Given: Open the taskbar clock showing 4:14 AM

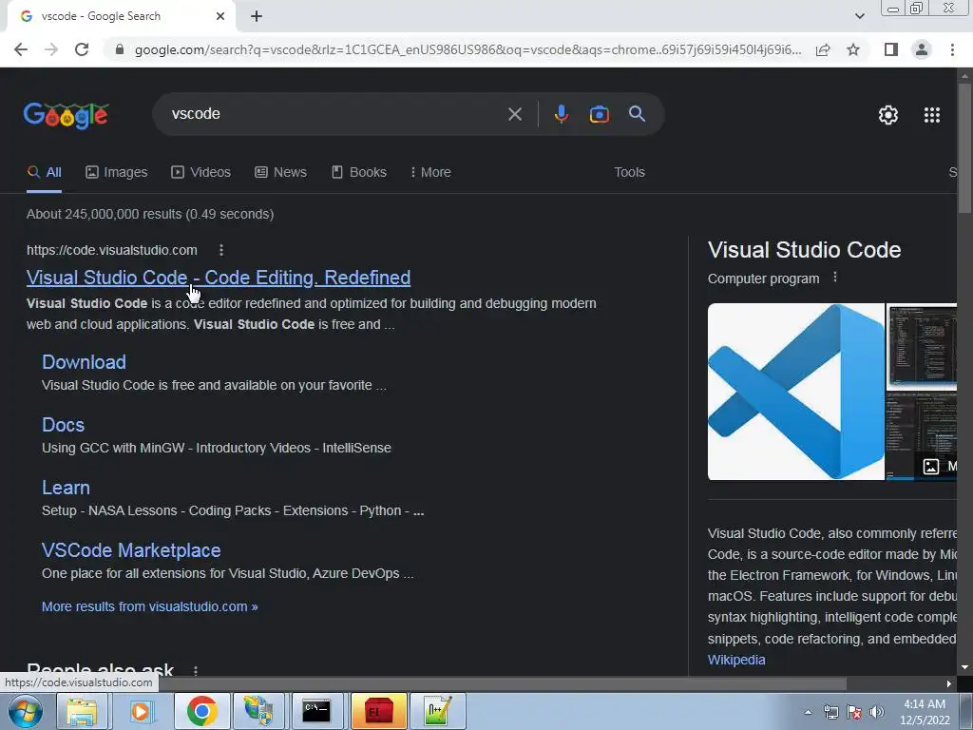Looking at the screenshot, I should 925,712.
